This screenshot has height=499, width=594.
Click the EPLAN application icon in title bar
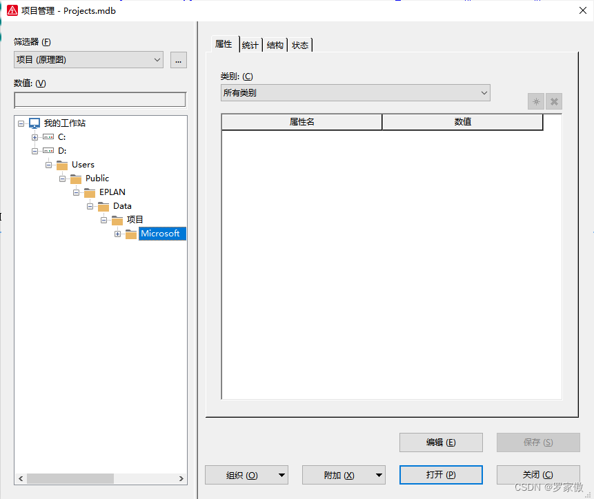(12, 10)
